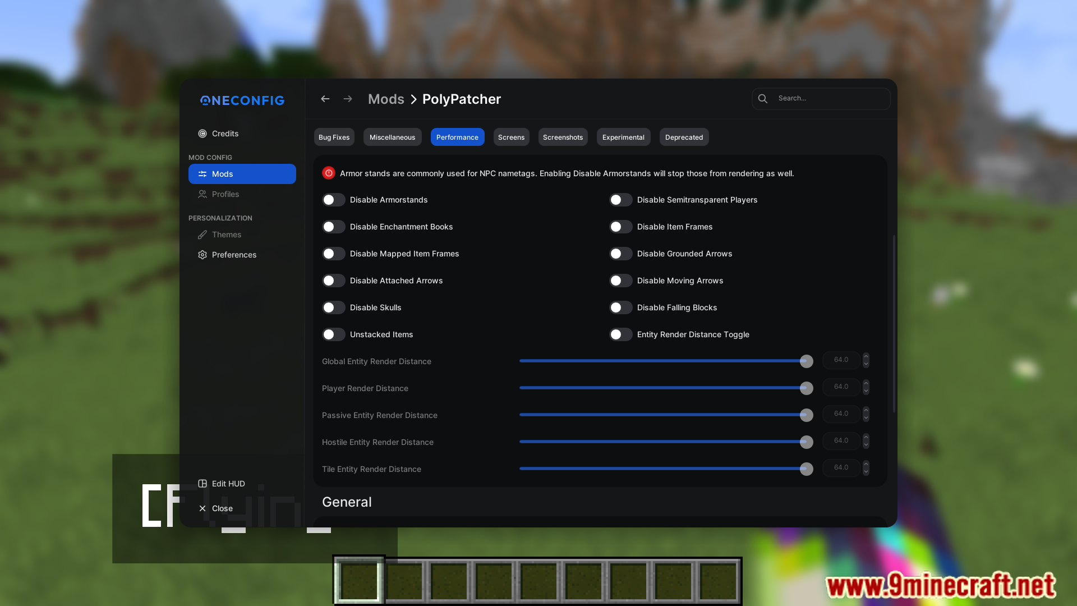
Task: Click the Hostile Entity Render Distance slider
Action: pyautogui.click(x=666, y=442)
